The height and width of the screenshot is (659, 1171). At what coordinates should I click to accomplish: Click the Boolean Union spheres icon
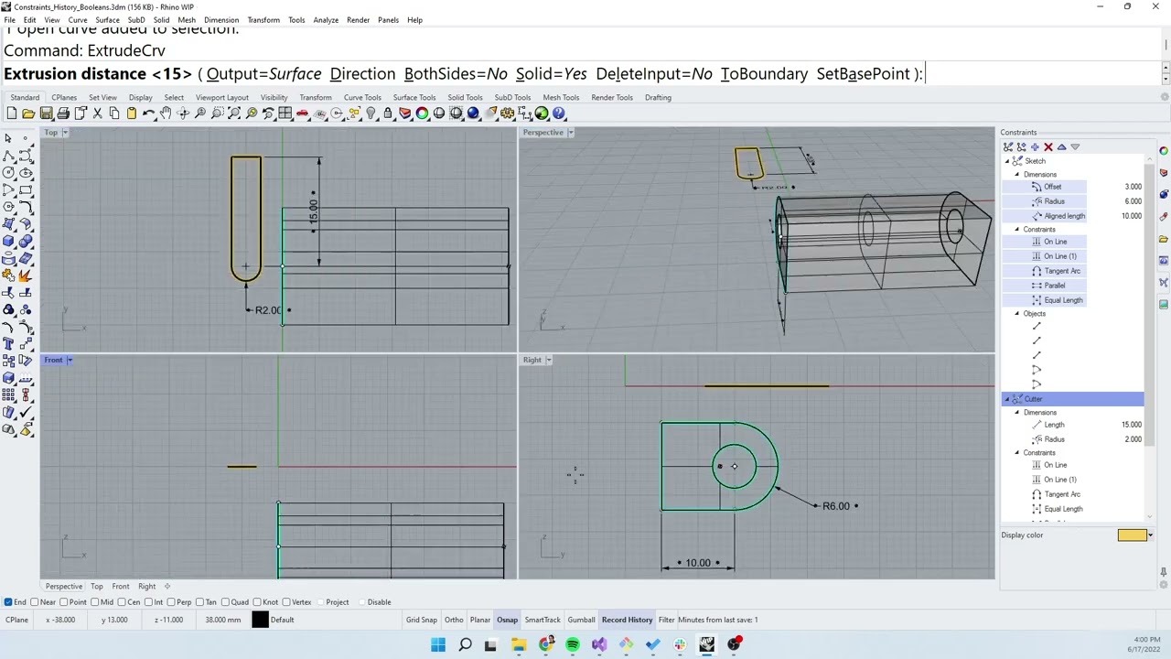[26, 241]
